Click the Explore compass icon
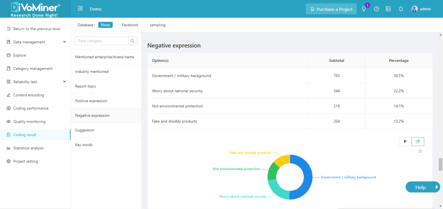 9,55
